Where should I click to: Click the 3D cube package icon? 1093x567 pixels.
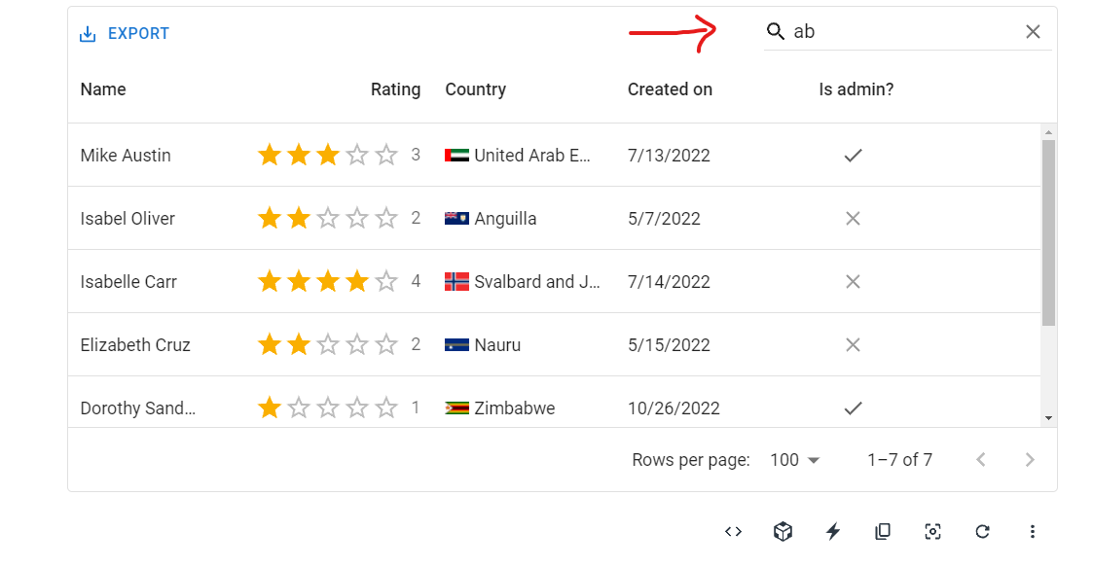tap(783, 531)
